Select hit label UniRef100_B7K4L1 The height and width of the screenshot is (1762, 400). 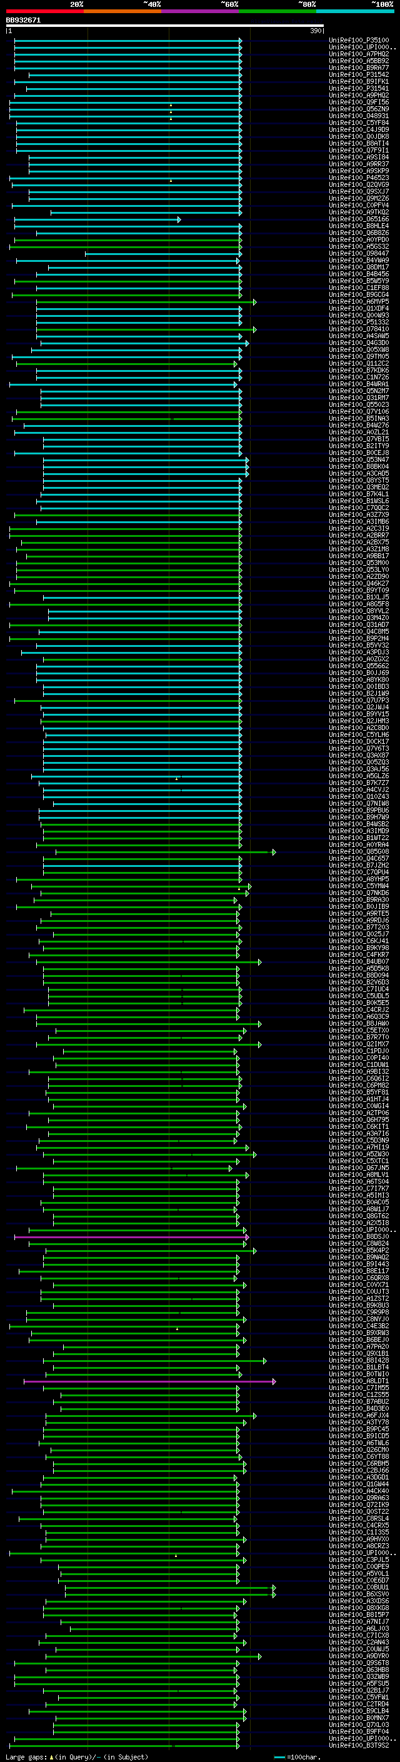point(359,494)
